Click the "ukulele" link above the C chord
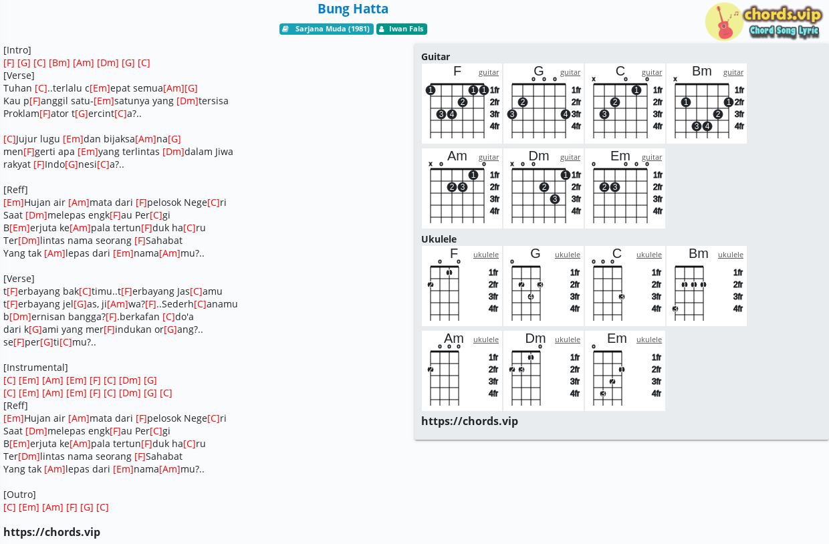 [649, 255]
